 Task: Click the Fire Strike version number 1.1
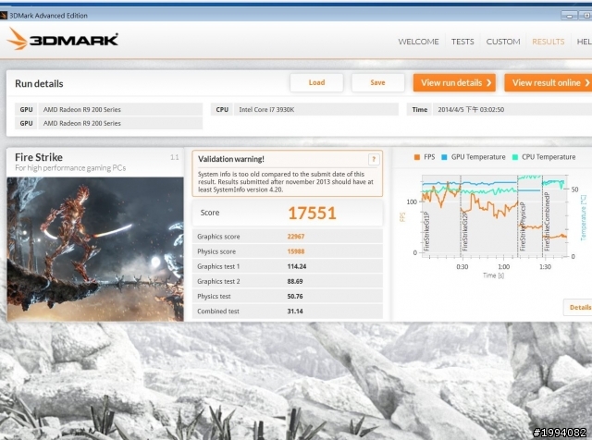coord(174,157)
